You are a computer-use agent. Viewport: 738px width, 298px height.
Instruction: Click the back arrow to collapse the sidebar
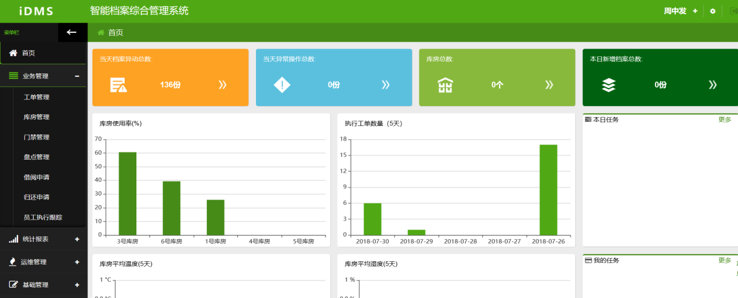coord(72,32)
